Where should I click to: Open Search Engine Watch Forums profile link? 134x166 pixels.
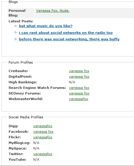point(79,88)
